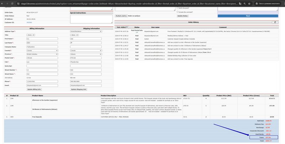This screenshot has height=144, width=285.
Task: Click the shipping Postal Code field
Action: tap(86, 58)
